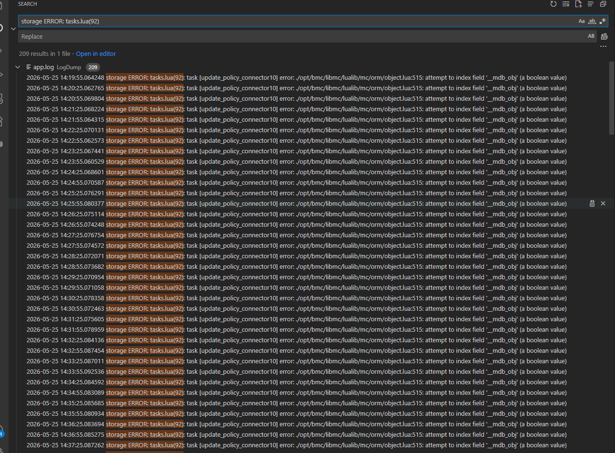This screenshot has width=615, height=453.
Task: Clear search results with the list-x icon
Action: (565, 4)
